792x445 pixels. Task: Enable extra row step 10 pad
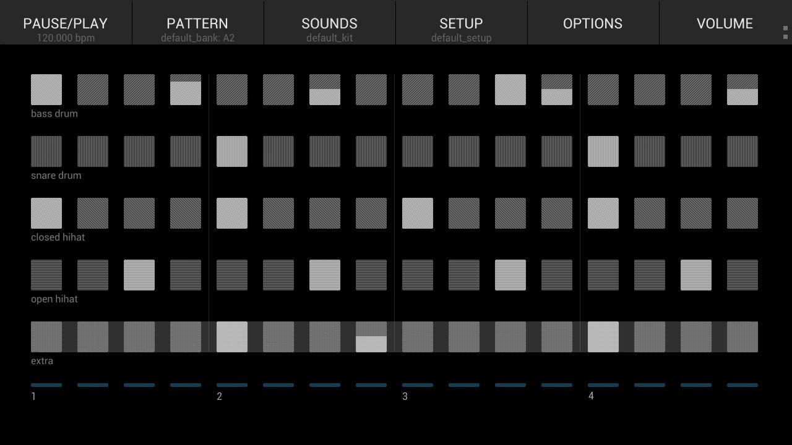pos(464,337)
